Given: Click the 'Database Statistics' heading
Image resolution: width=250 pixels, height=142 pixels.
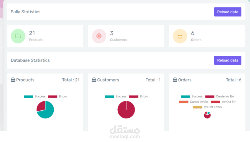Looking at the screenshot, I should coord(30,60).
